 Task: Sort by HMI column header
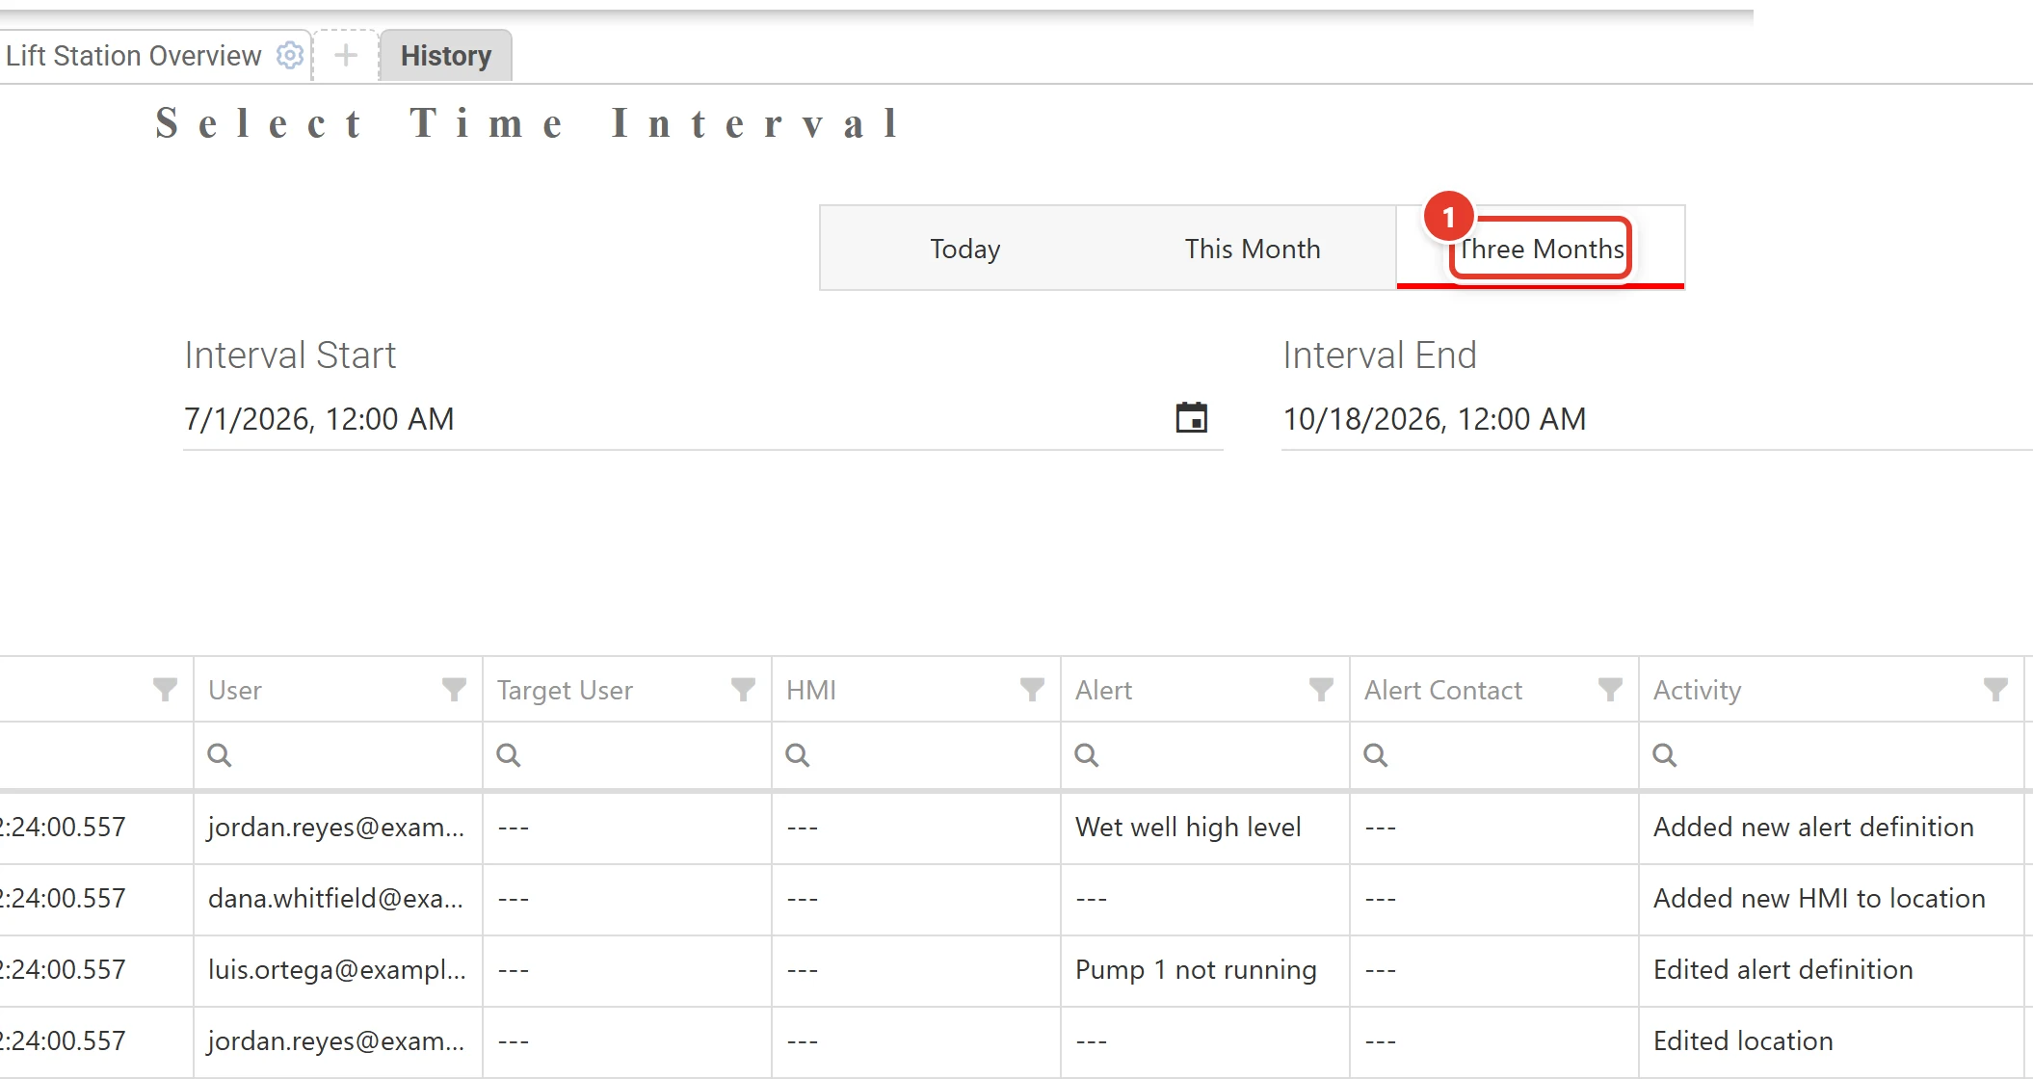click(811, 691)
